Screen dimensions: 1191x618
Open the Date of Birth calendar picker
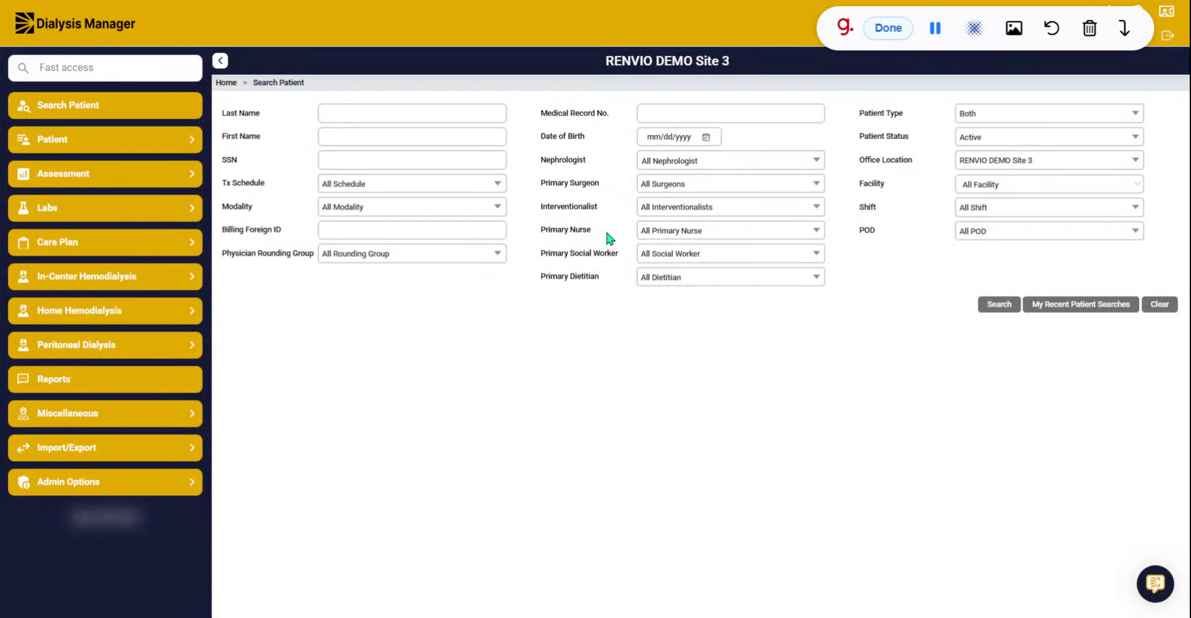click(706, 137)
